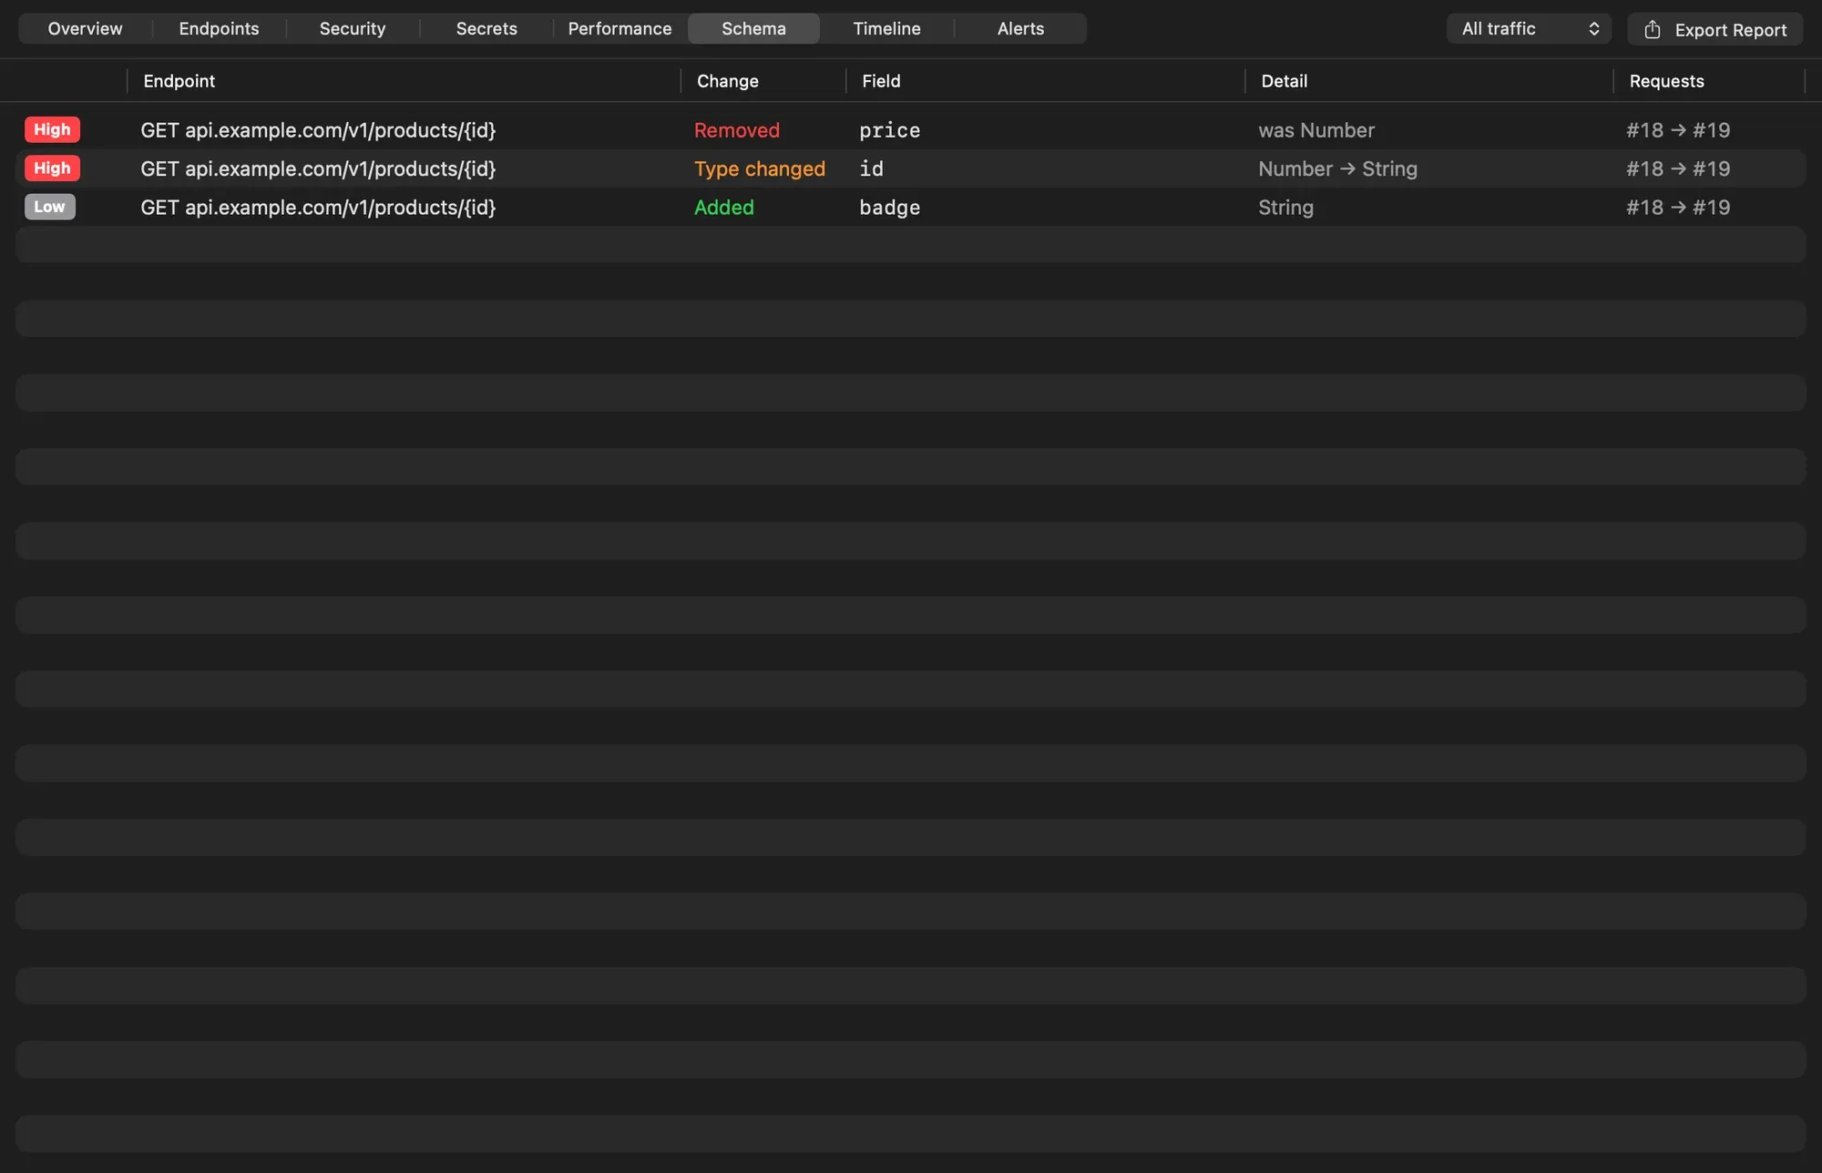This screenshot has width=1822, height=1173.
Task: Click the endpoint text in the Type changed row
Action: point(318,168)
